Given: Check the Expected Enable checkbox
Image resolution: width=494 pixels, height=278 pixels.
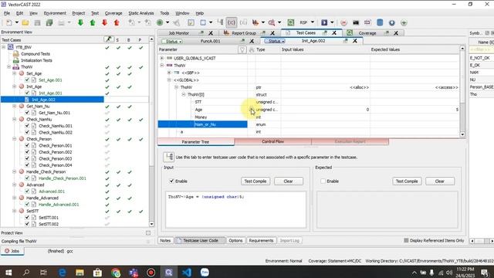Looking at the screenshot, I should [x=323, y=181].
